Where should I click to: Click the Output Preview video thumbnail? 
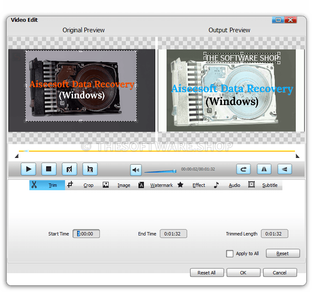pyautogui.click(x=231, y=90)
